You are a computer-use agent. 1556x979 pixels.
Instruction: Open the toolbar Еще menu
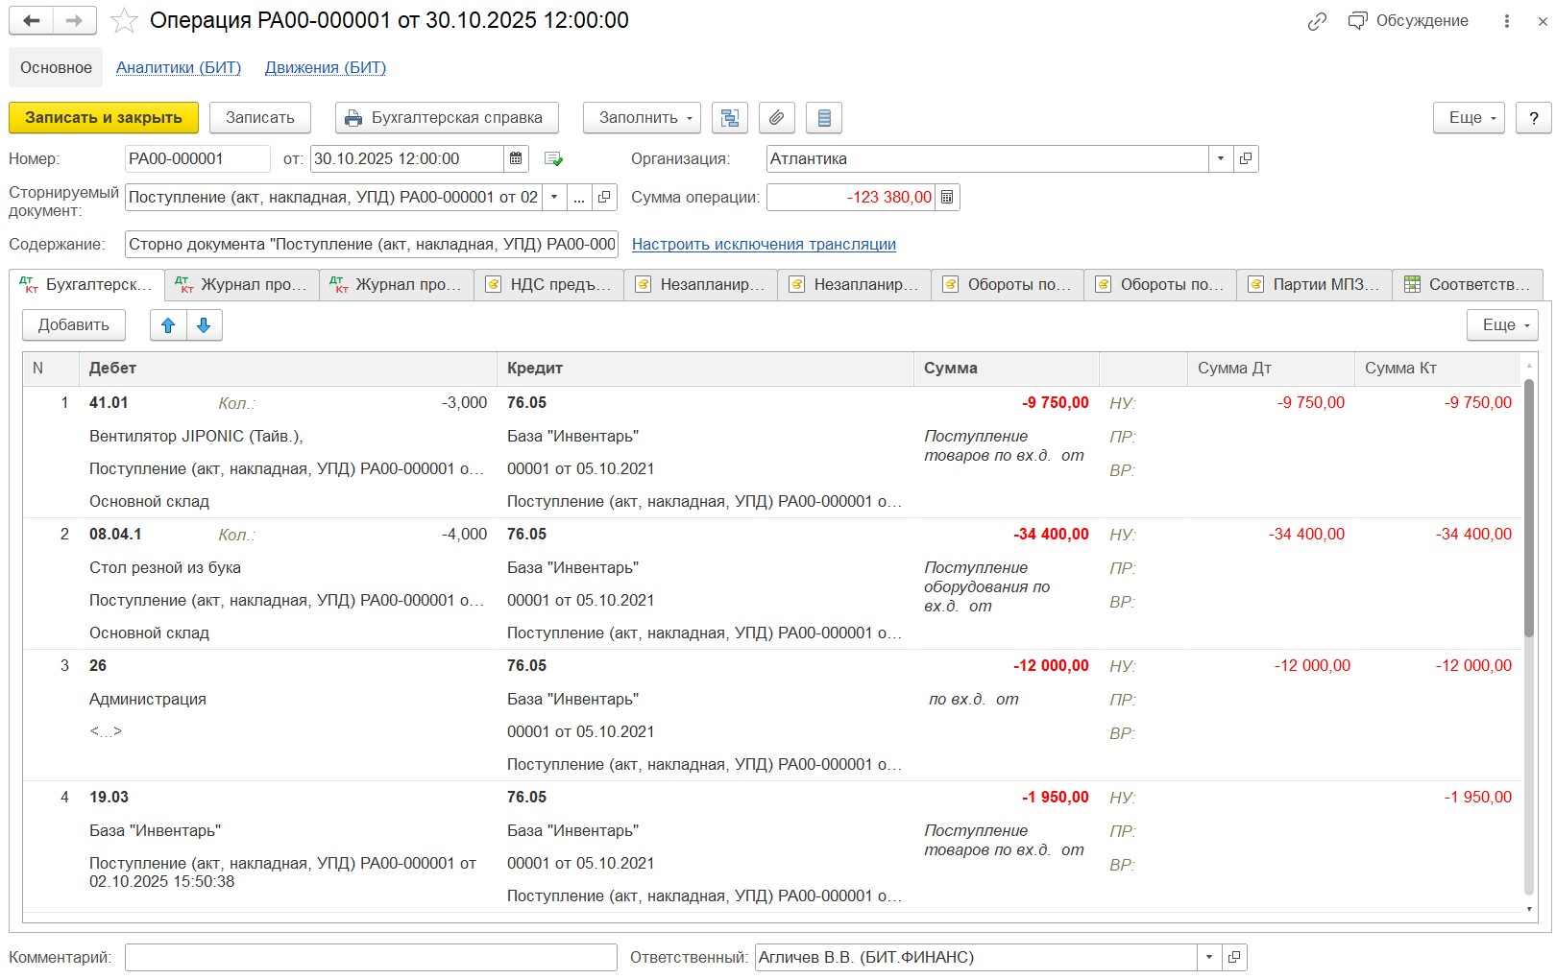[1469, 118]
